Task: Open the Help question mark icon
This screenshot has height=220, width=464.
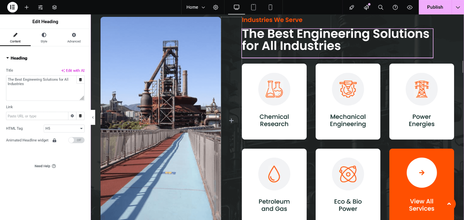Action: click(x=395, y=7)
